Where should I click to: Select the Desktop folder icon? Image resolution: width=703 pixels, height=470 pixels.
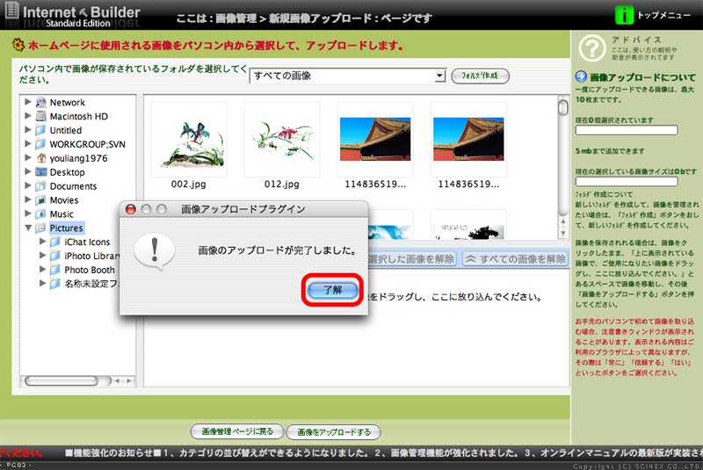click(40, 172)
